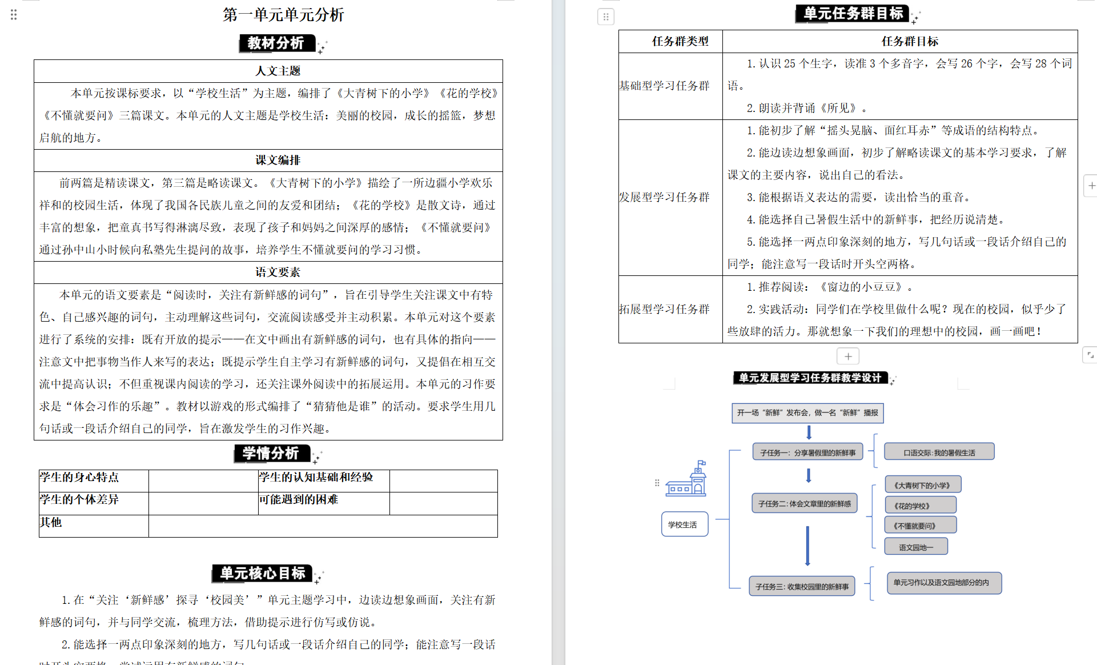
Task: Click the 学生的个体差异 cell
Action: pyautogui.click(x=94, y=503)
